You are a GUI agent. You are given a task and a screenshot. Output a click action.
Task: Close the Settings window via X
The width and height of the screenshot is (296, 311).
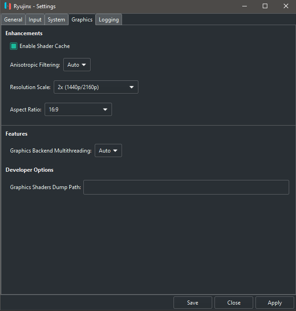point(286,6)
